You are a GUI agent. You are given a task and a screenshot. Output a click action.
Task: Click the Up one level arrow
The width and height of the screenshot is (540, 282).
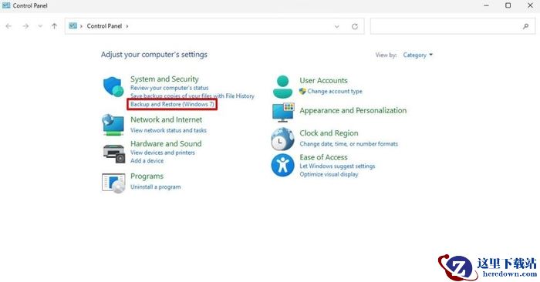54,26
